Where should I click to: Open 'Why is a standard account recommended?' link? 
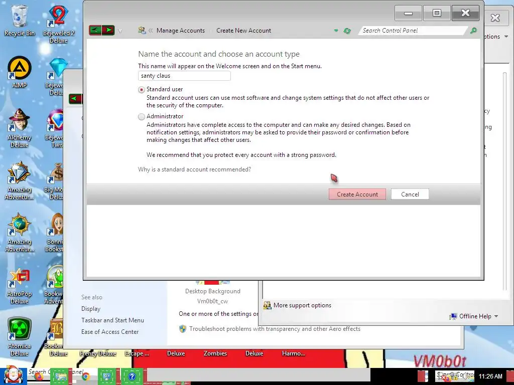click(x=194, y=169)
